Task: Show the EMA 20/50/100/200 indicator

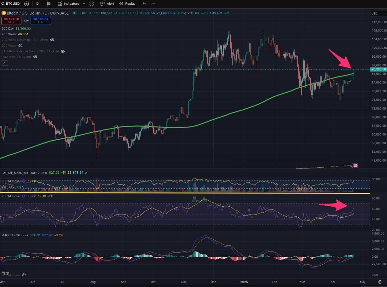Action: pos(35,57)
